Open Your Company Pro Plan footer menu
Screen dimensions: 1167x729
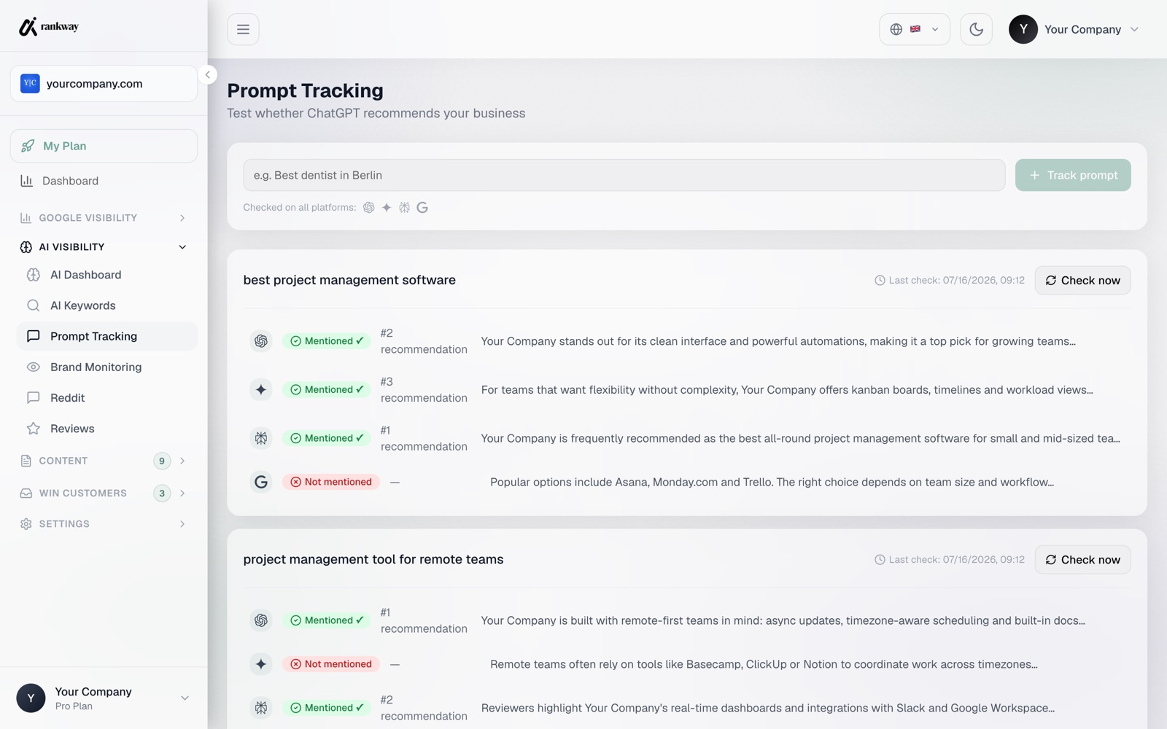(104, 698)
